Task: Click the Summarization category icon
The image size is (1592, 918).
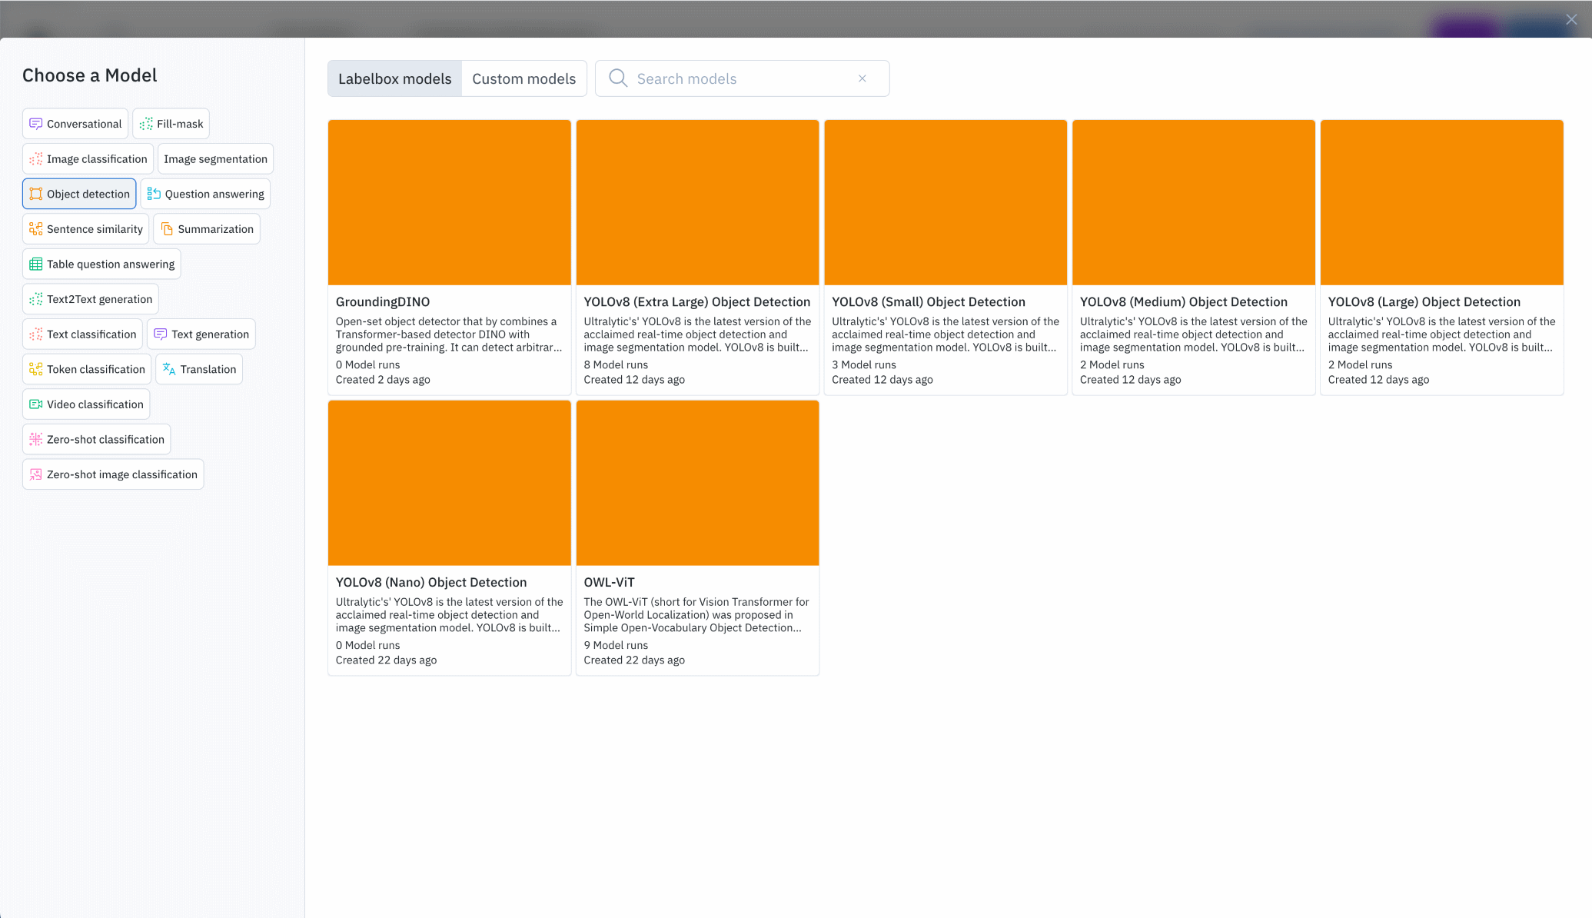Action: 167,229
